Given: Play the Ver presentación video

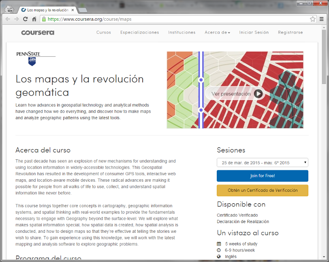Looking at the screenshot, I should pyautogui.click(x=258, y=94).
